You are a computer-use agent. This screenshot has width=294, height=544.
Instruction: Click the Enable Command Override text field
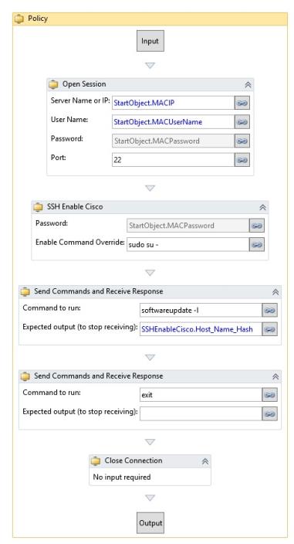click(x=188, y=245)
